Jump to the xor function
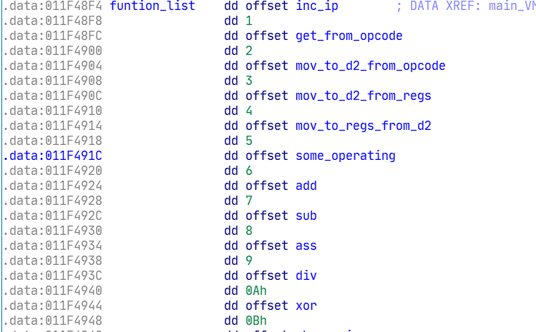The width and height of the screenshot is (536, 332). 306,306
